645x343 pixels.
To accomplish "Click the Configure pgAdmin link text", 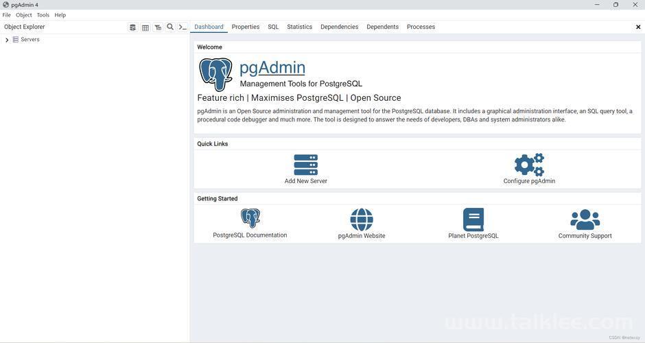I will coord(529,181).
